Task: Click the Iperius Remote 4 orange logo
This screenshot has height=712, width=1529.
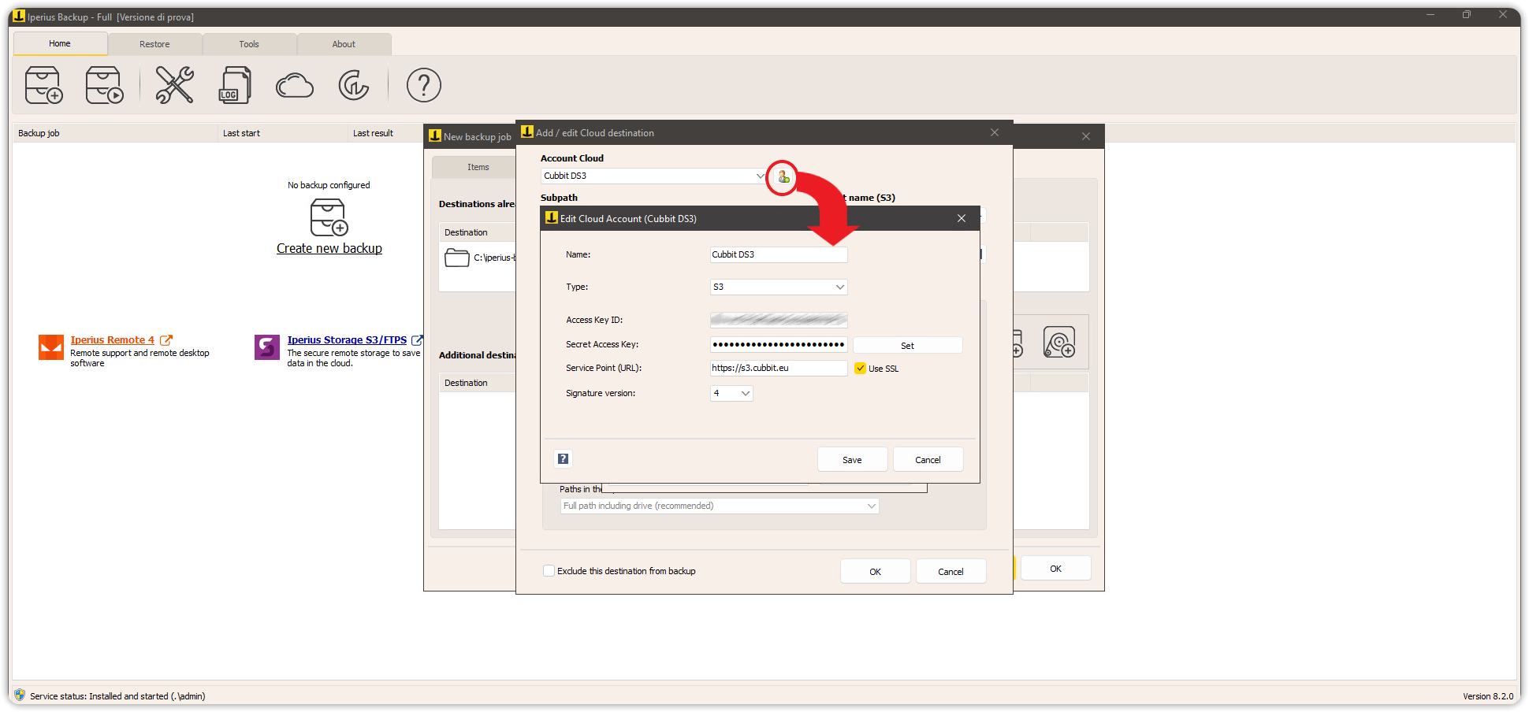Action: (x=51, y=347)
